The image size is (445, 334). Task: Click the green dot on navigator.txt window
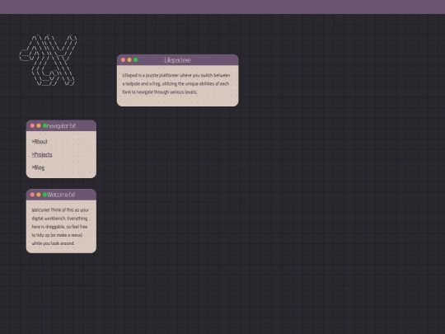(44, 126)
